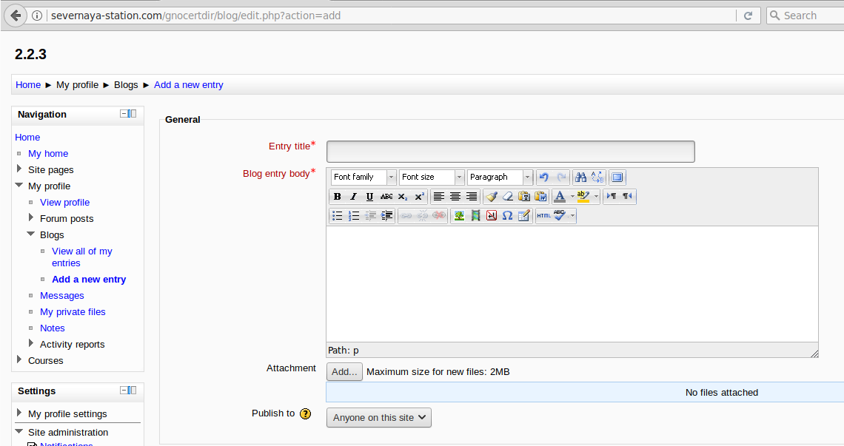Open the text color picker arrow
Viewport: 844px width, 446px height.
(572, 197)
